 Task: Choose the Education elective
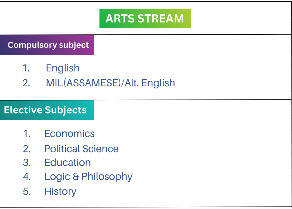tap(67, 163)
